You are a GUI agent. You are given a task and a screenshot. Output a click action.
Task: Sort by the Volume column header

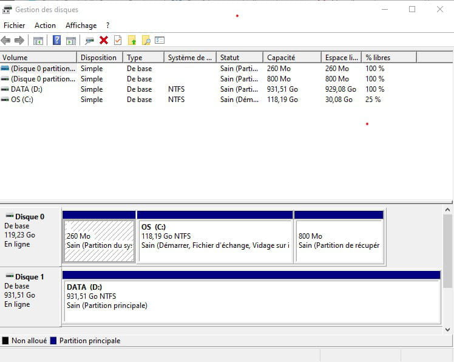(38, 57)
